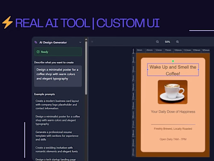This screenshot has height=161, width=214.
Task: Click the design description prompt text field
Action: (58, 76)
